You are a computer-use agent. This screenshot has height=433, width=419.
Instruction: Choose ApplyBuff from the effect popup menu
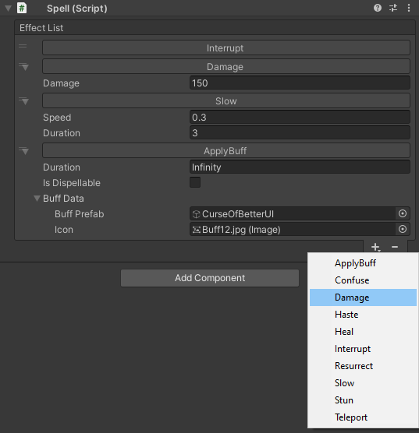click(363, 263)
